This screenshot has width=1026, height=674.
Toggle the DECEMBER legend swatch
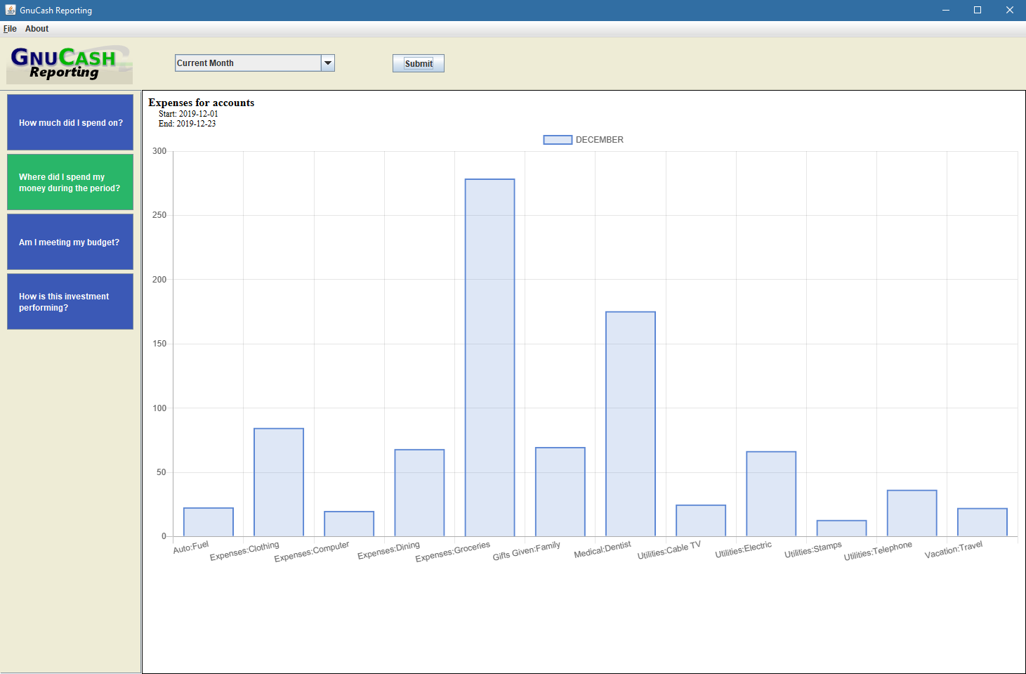click(x=558, y=140)
